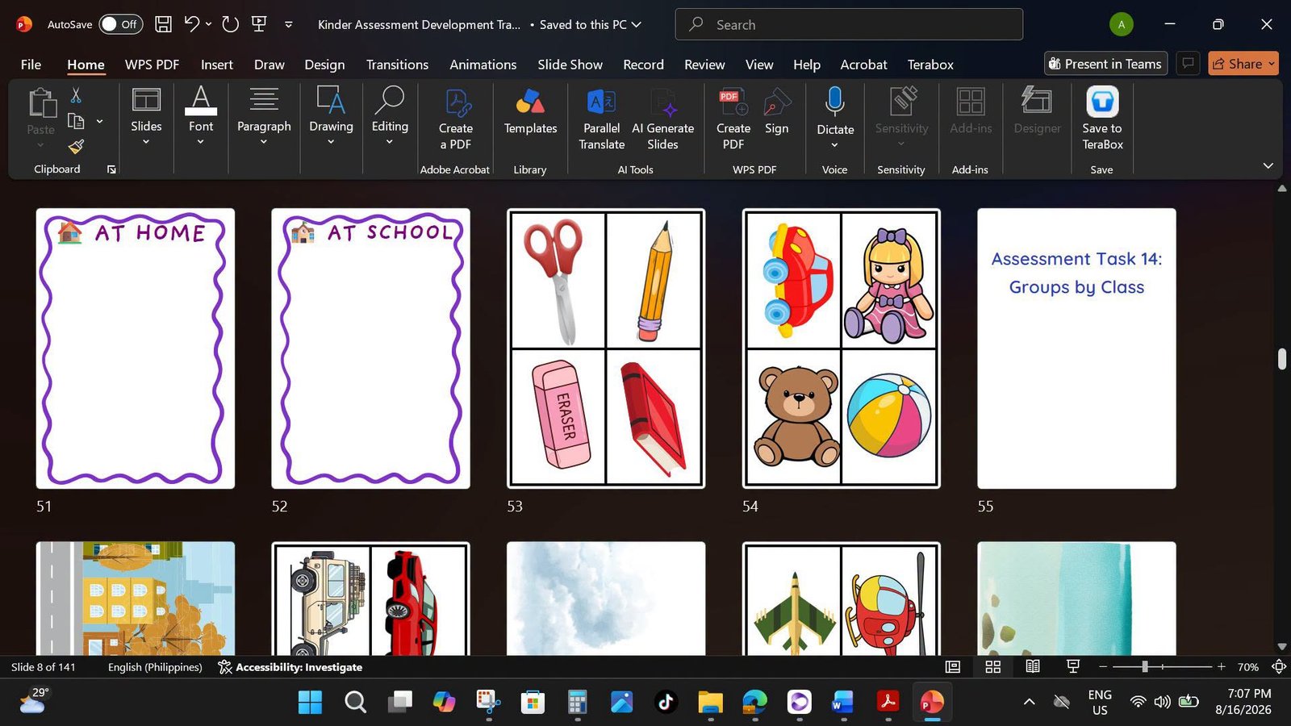Switch to the Animations tab
The width and height of the screenshot is (1291, 726).
[483, 65]
